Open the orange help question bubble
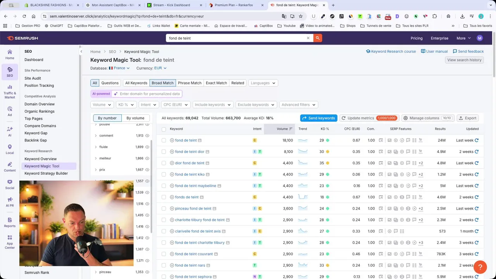The image size is (496, 279). coord(480,267)
